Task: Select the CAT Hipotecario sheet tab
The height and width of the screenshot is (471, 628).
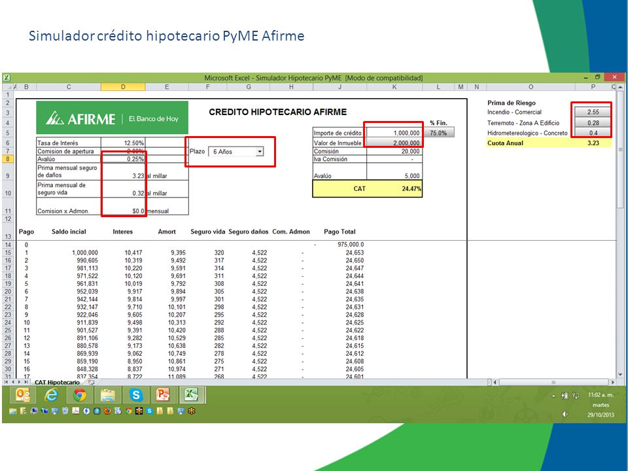Action: tap(58, 382)
